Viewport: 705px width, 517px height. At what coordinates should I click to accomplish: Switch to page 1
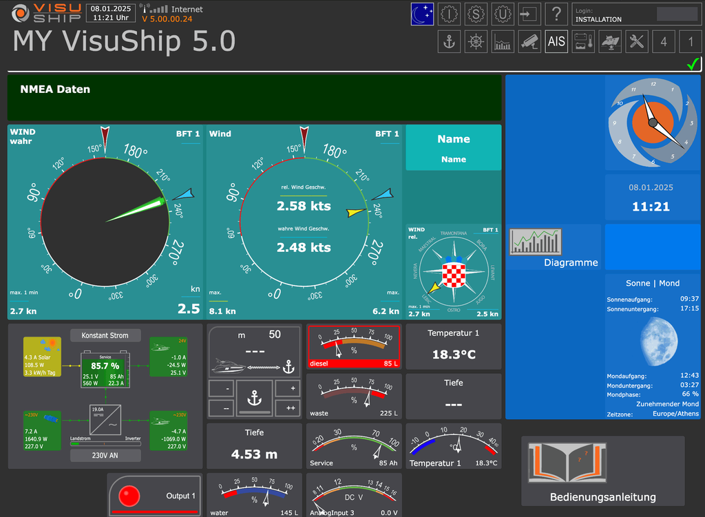pos(690,42)
